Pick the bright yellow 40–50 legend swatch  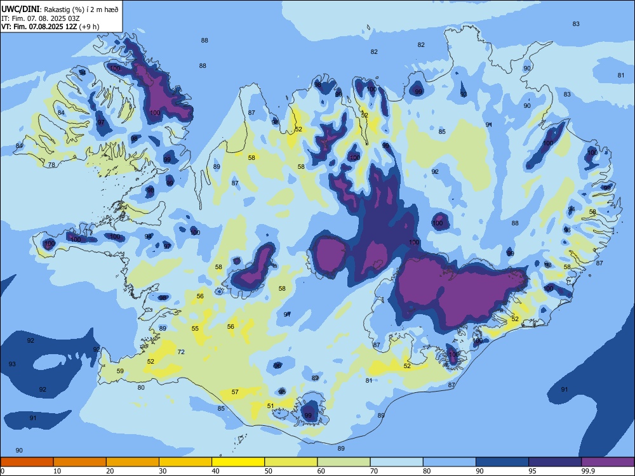(238, 462)
